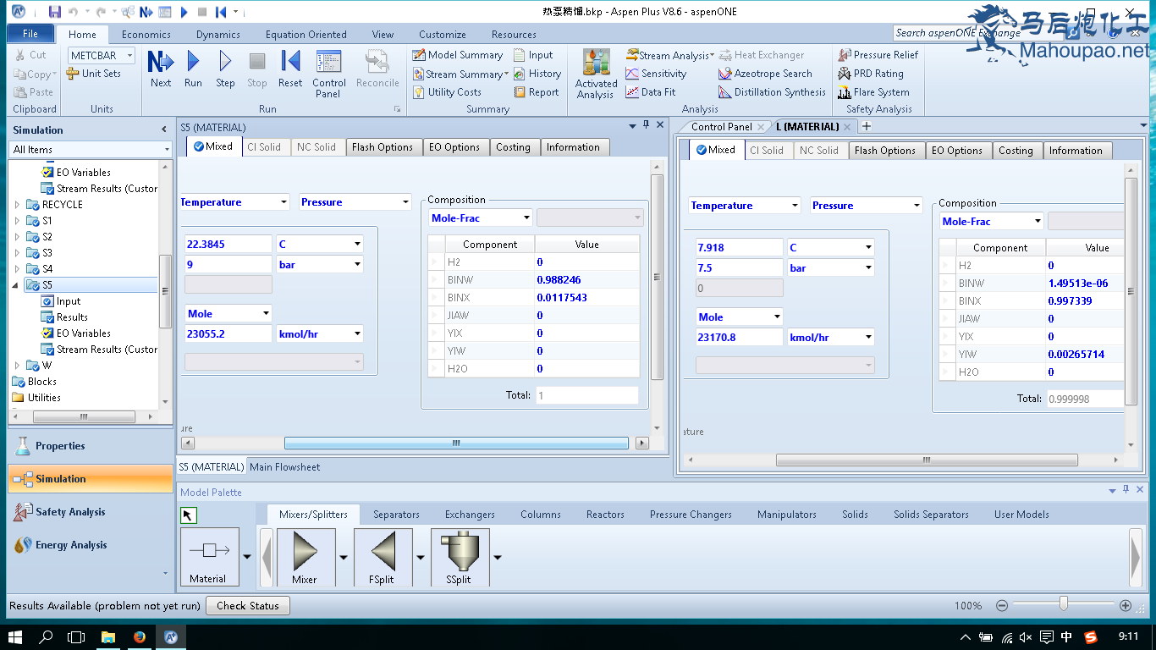Switch to Main Flowsheet tab
The image size is (1156, 650).
pos(285,467)
